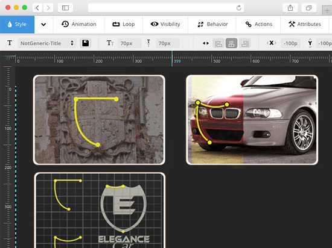This screenshot has height=248, width=332.
Task: Reload the page with the refresh icon
Action: pyautogui.click(x=238, y=8)
